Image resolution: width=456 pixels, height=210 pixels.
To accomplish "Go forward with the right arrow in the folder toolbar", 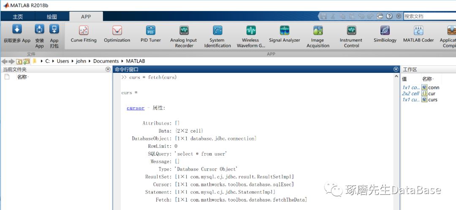I will (11, 61).
